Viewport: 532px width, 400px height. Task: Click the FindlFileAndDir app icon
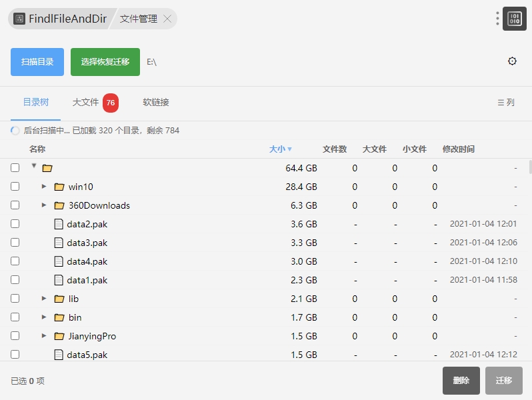19,19
